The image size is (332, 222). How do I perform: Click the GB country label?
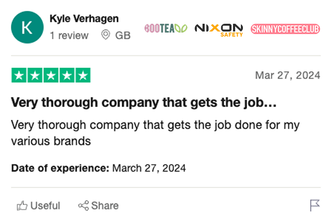pyautogui.click(x=123, y=36)
